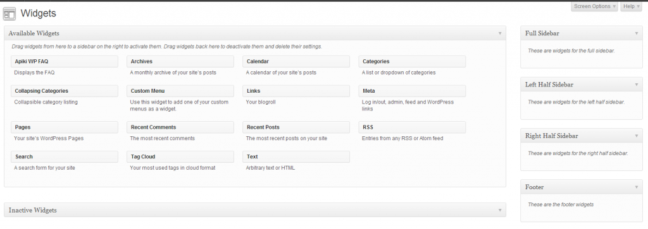Click 'Displays the FAQ' description
The width and height of the screenshot is (648, 229).
point(34,73)
